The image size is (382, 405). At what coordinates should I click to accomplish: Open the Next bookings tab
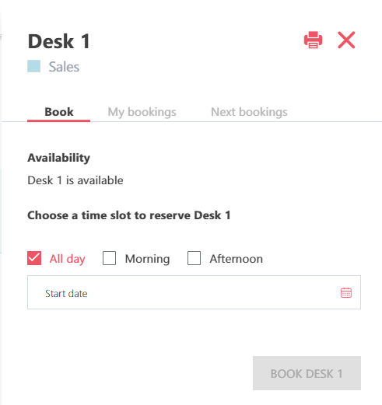click(x=249, y=112)
